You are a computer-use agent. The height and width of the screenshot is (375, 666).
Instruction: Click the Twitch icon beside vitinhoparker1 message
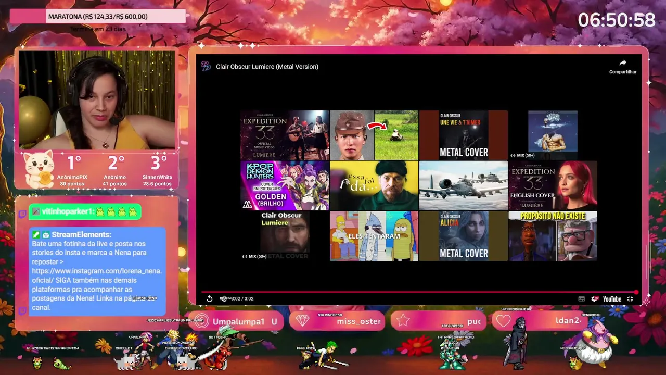[22, 214]
